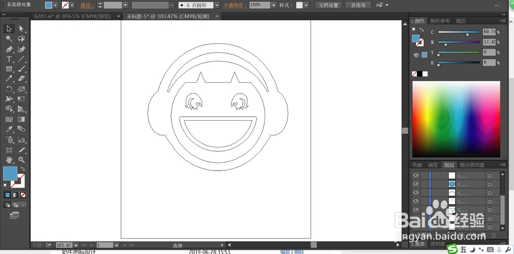Screen dimensions: 514x254
Task: Open the stroke color dropdown in control bar
Action: [72, 5]
